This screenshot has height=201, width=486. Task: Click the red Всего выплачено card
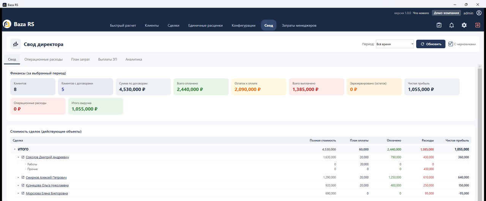pos(316,87)
